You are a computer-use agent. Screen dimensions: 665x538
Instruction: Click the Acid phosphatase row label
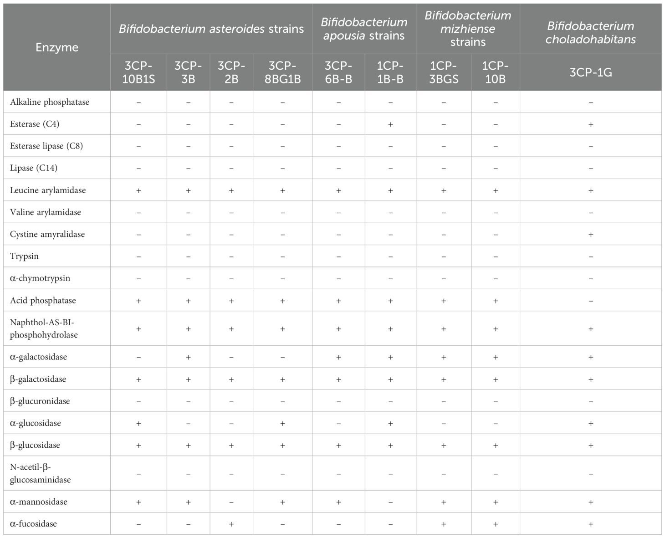(43, 300)
